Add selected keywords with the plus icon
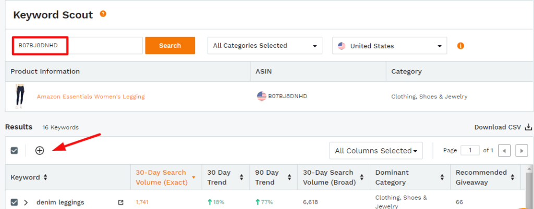 coord(40,151)
